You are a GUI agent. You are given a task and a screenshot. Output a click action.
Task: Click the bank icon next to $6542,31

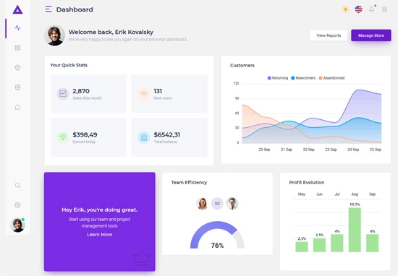[x=144, y=137]
